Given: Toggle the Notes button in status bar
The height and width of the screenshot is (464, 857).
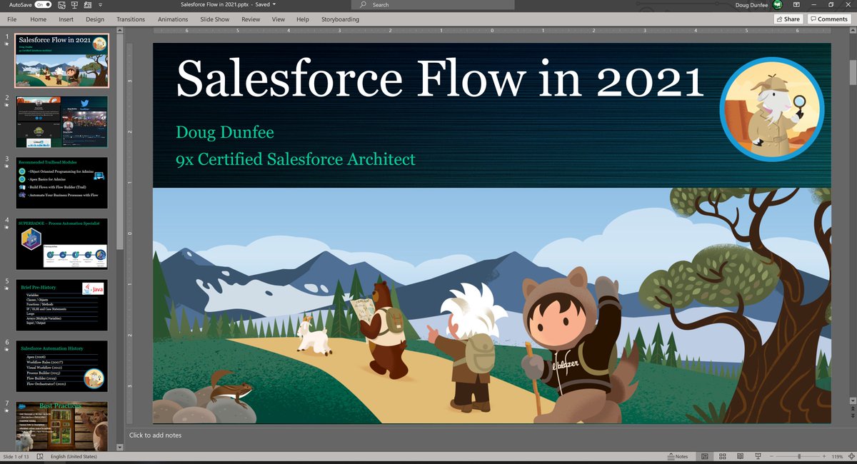Looking at the screenshot, I should click(677, 457).
